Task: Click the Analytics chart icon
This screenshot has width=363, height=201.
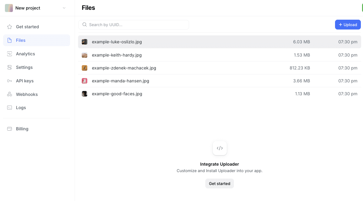Action: click(10, 54)
